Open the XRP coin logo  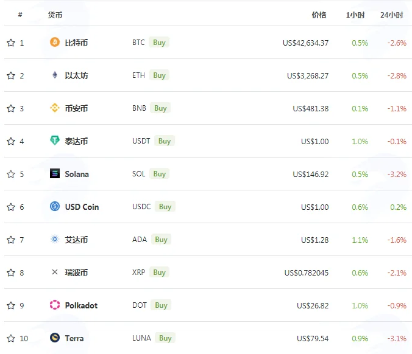click(x=55, y=272)
